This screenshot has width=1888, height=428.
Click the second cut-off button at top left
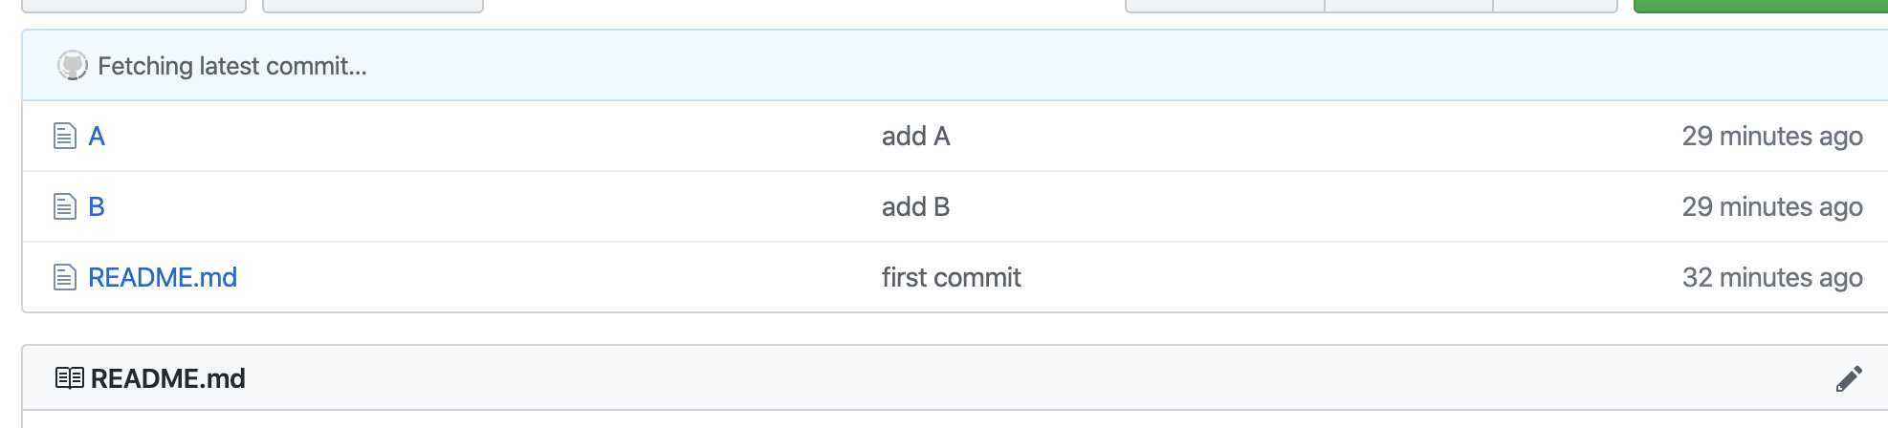(373, 6)
